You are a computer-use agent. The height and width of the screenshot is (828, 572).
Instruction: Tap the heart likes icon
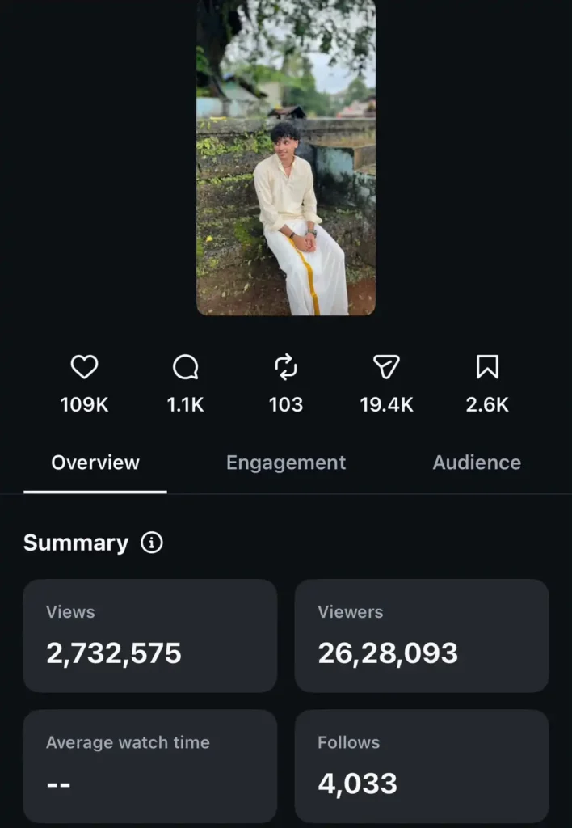tap(85, 367)
